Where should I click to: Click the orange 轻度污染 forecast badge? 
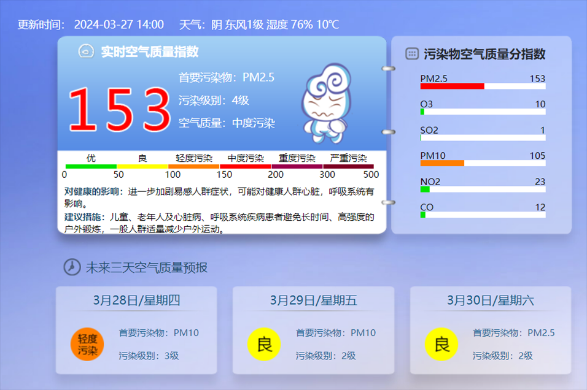click(87, 344)
